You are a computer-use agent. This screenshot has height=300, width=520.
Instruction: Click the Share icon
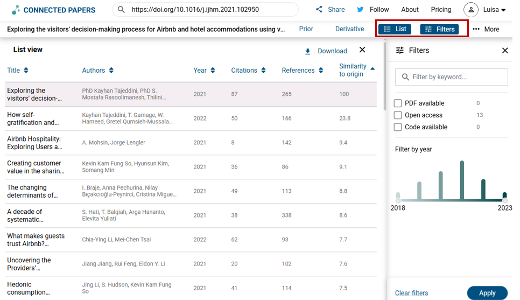tap(319, 10)
